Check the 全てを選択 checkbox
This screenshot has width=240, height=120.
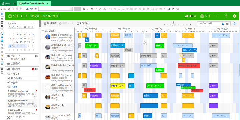tap(43, 31)
